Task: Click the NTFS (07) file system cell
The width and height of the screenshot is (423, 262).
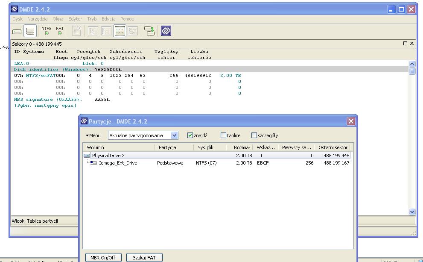Action: pos(206,163)
